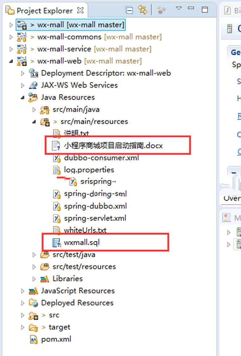Select spring-dubbo.xml file name
The width and height of the screenshot is (241, 356).
point(95,206)
